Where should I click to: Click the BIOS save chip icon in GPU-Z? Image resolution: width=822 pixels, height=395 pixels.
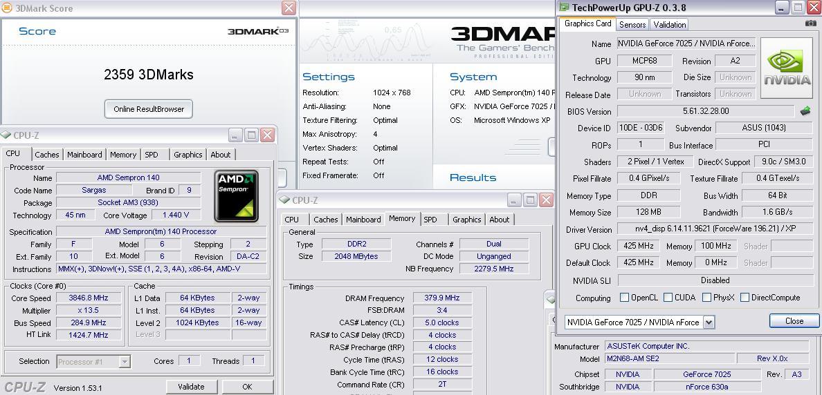click(x=805, y=111)
